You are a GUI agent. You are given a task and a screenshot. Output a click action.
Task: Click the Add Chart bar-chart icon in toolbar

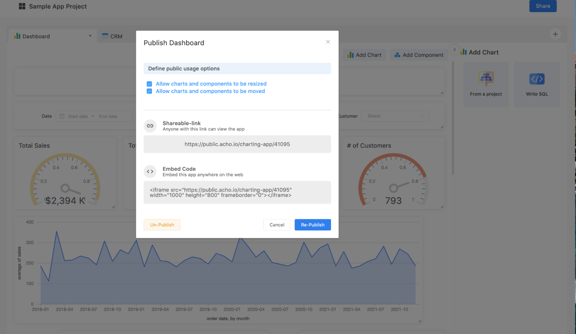tap(350, 55)
